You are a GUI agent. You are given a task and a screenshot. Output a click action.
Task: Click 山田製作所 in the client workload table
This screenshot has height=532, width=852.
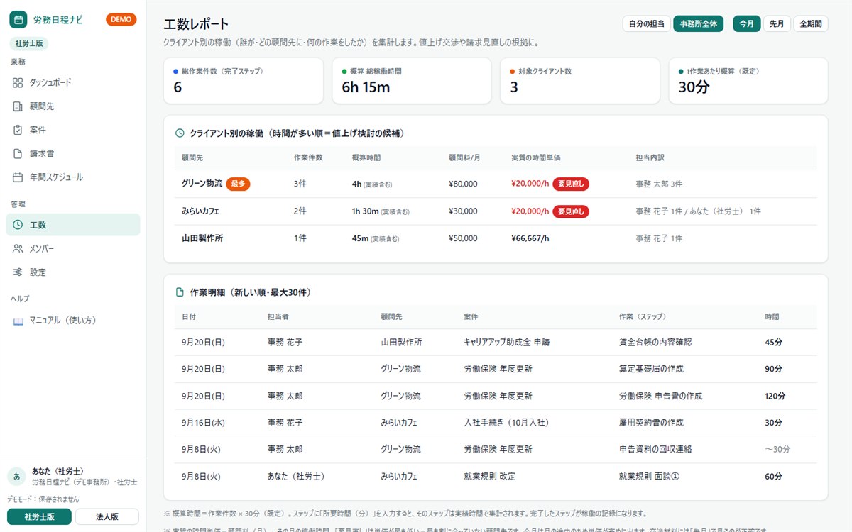(x=202, y=238)
